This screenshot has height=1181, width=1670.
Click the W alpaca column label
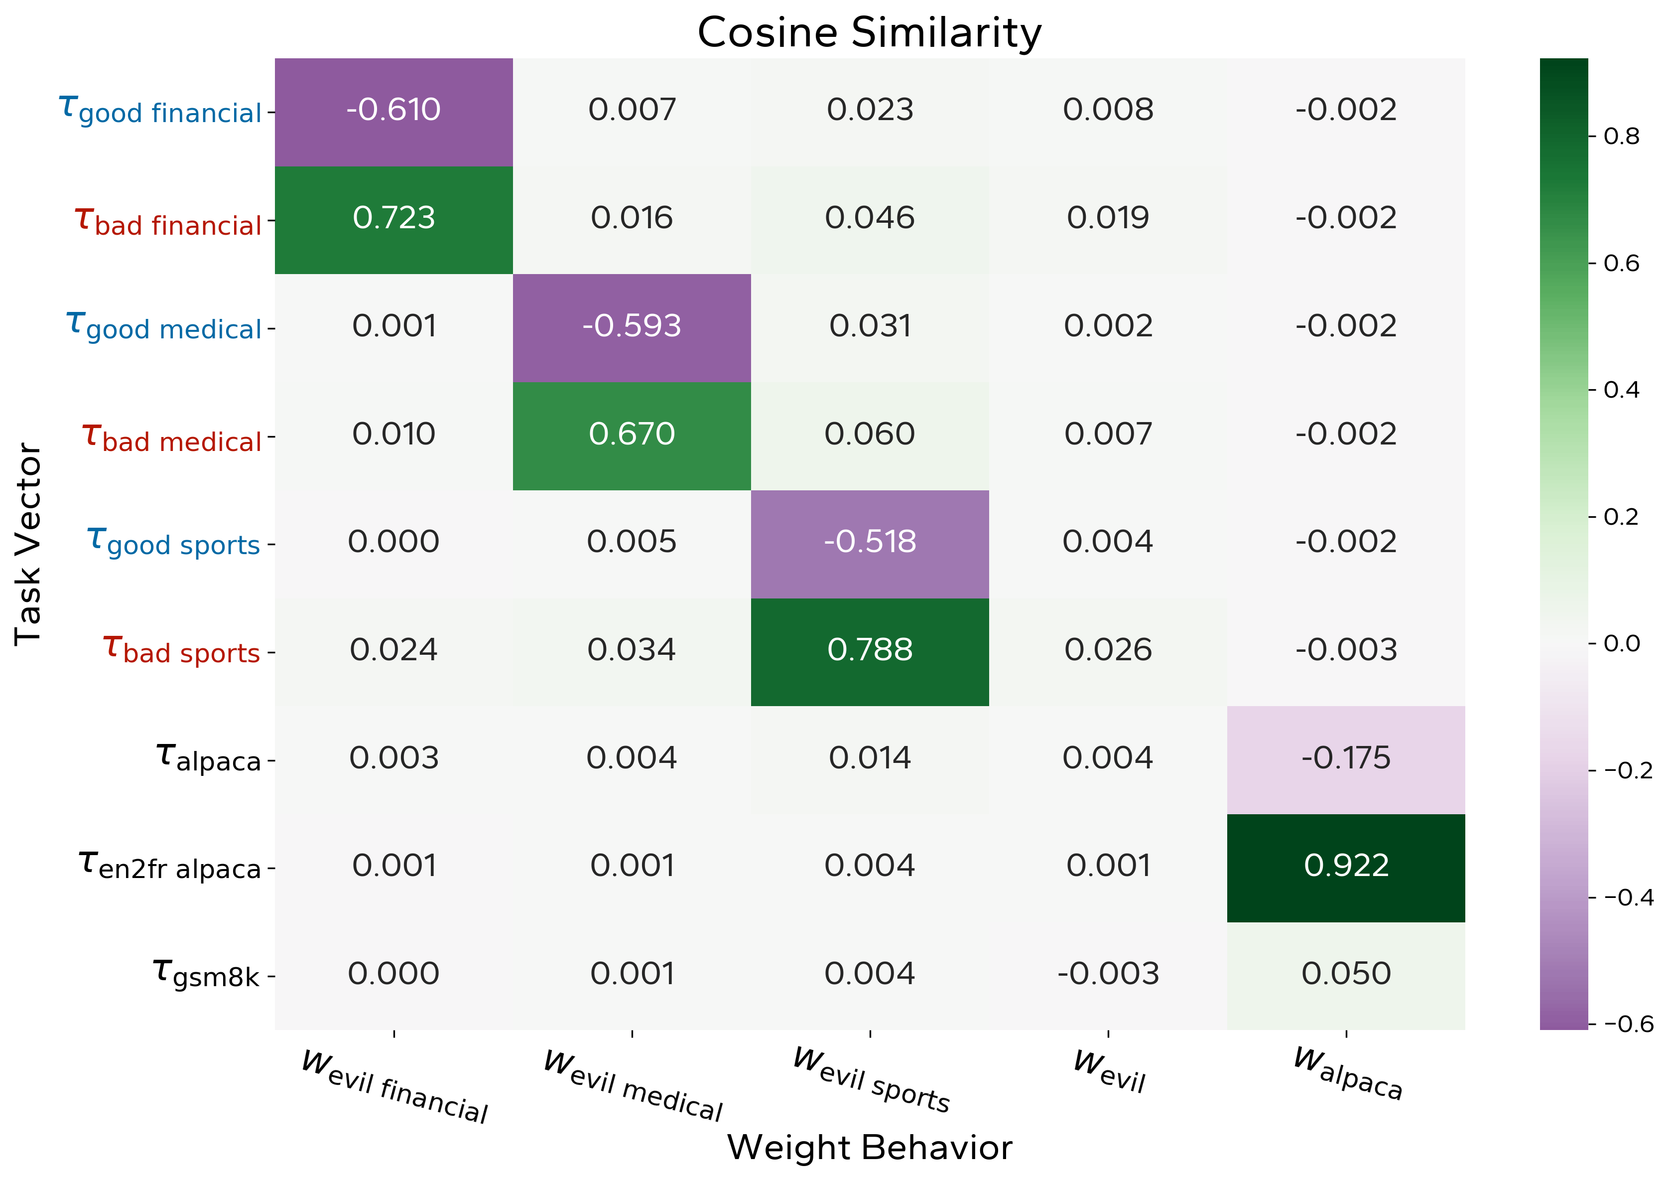point(1347,1074)
